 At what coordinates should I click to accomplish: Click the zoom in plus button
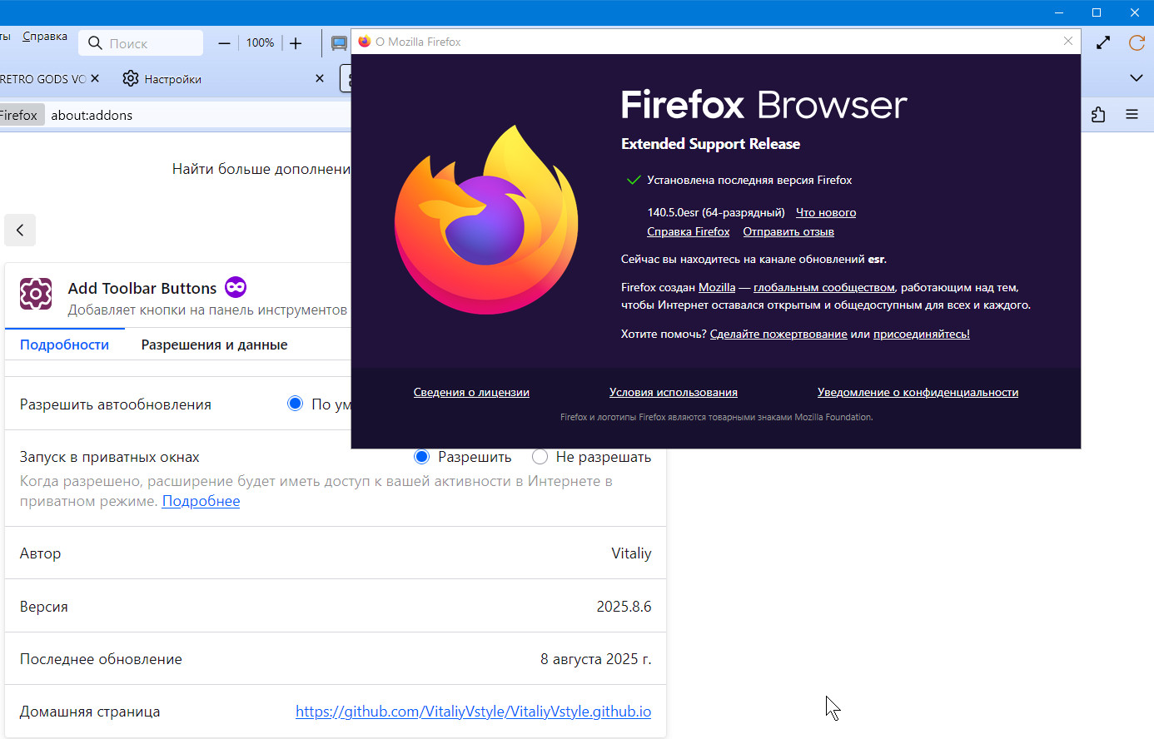[x=296, y=43]
